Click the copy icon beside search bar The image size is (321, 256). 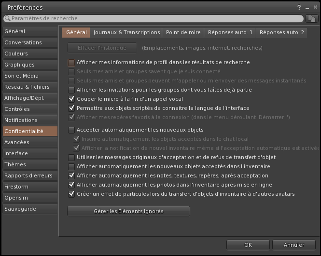coord(312,18)
